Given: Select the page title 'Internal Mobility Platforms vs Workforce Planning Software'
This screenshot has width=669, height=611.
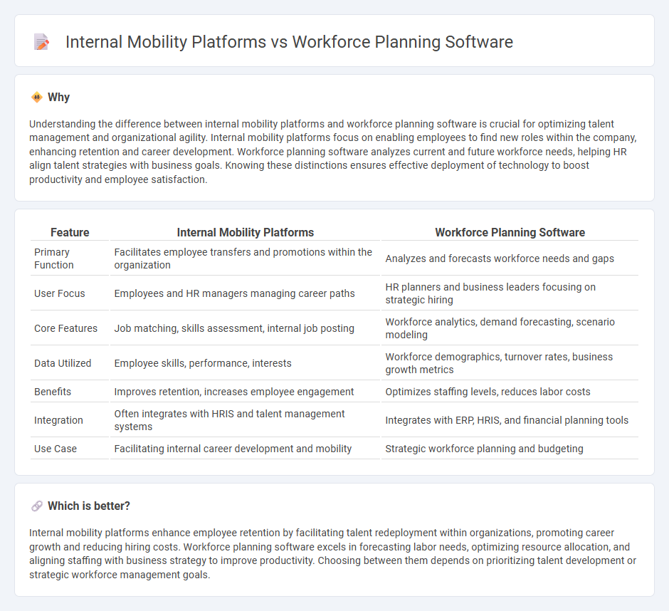Looking at the screenshot, I should pyautogui.click(x=289, y=42).
